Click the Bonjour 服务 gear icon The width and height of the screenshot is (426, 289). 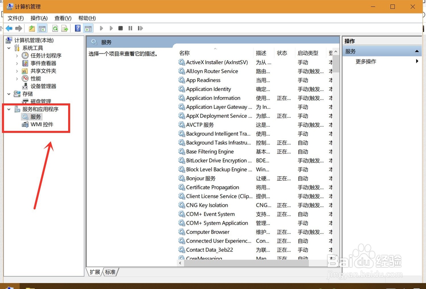pyautogui.click(x=181, y=178)
